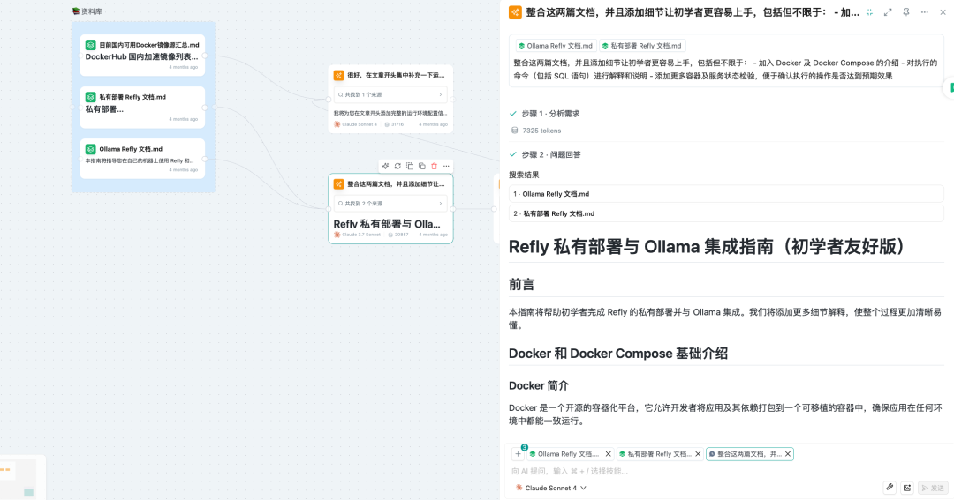Viewport: 954px width, 500px height.
Task: Rerun the selected node with refresh icon
Action: coord(397,166)
